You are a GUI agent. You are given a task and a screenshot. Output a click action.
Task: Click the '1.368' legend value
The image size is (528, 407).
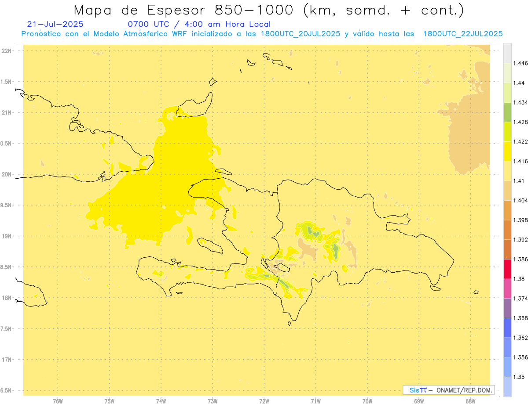pos(521,318)
